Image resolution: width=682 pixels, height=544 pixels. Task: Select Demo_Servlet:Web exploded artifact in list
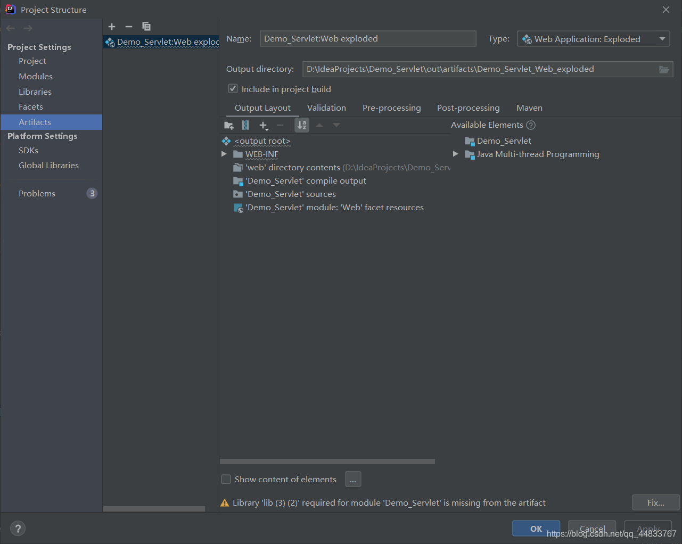161,42
